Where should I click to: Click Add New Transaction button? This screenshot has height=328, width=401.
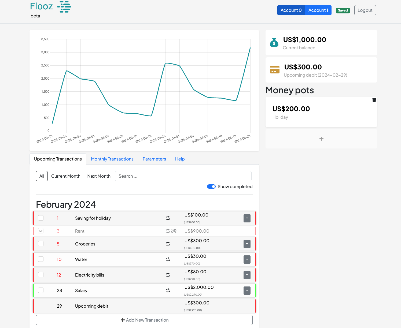(x=144, y=320)
